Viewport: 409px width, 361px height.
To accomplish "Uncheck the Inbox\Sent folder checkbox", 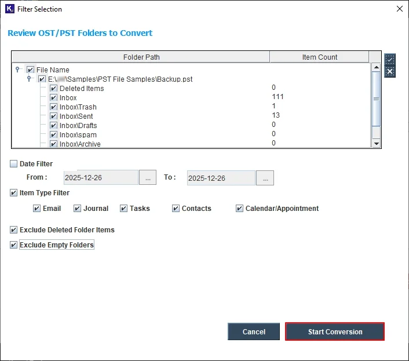I will [53, 116].
